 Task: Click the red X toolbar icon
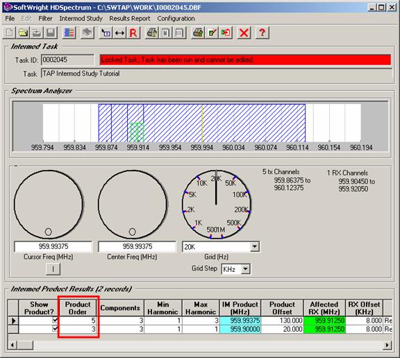point(244,33)
